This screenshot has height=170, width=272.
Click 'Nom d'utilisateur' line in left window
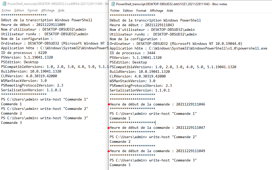(43, 30)
